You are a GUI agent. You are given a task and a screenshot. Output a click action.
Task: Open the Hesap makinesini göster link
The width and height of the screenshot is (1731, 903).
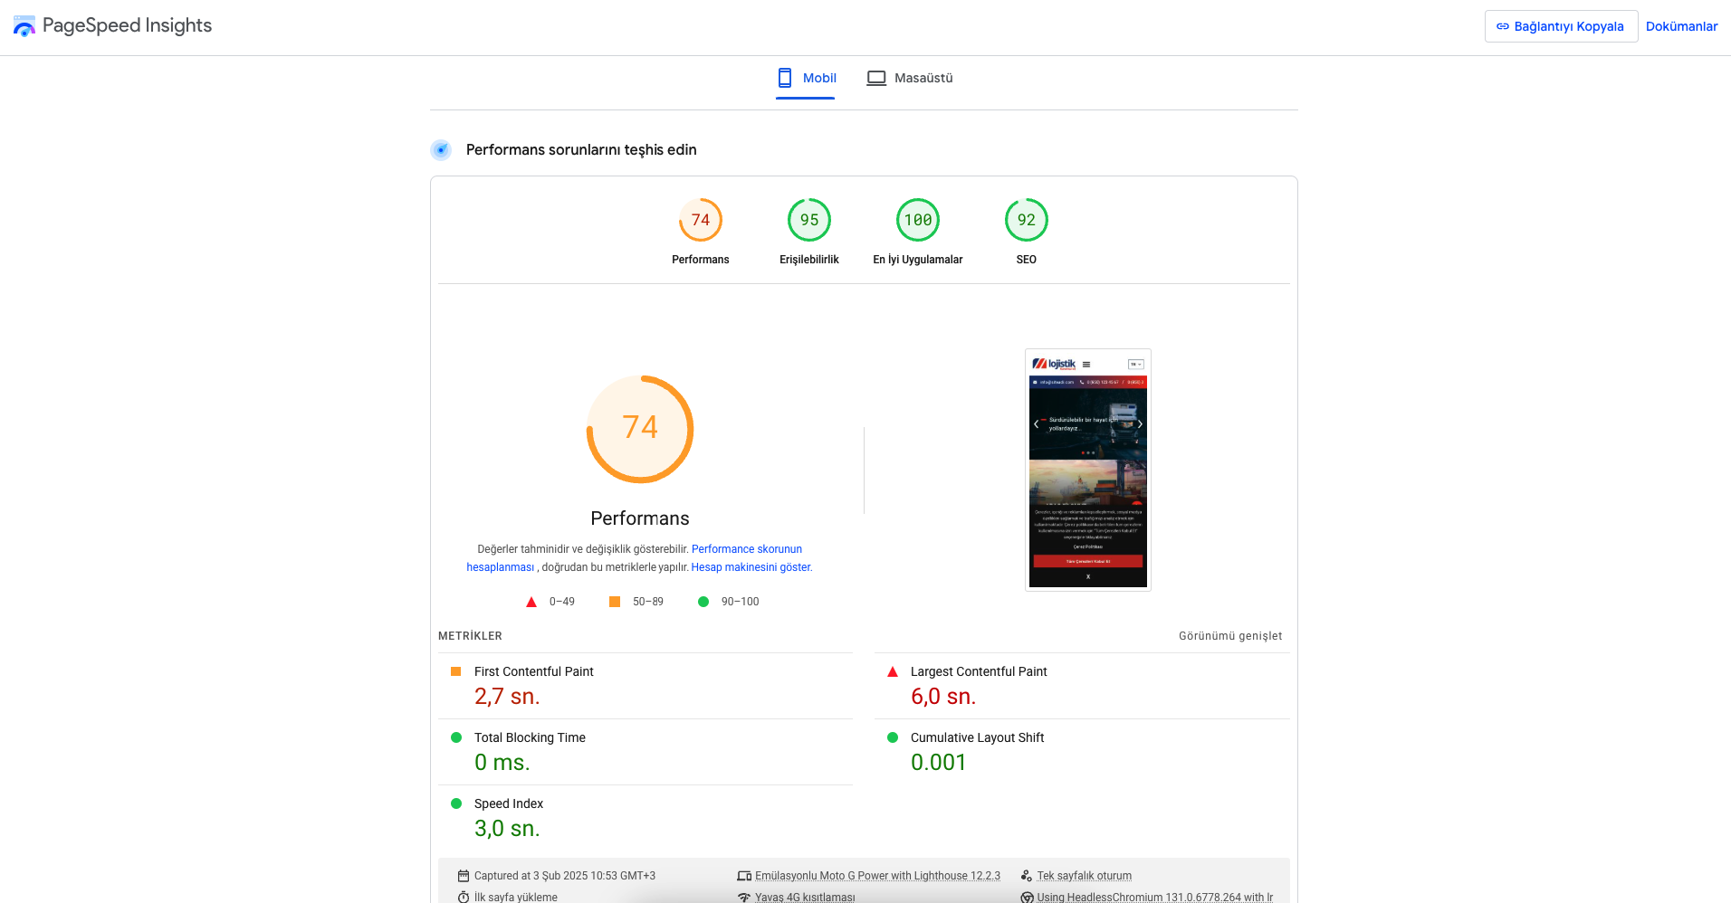point(751,567)
